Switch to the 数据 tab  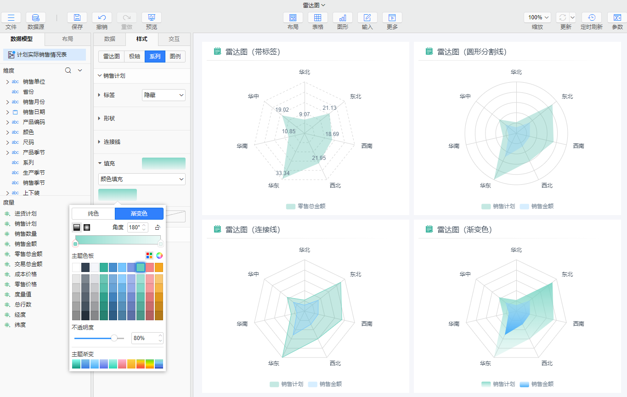pos(110,39)
